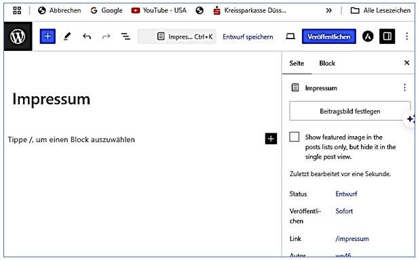Select the pencil Tools icon
The width and height of the screenshot is (418, 260).
pos(67,36)
